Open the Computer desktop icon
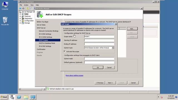 click(5, 6)
